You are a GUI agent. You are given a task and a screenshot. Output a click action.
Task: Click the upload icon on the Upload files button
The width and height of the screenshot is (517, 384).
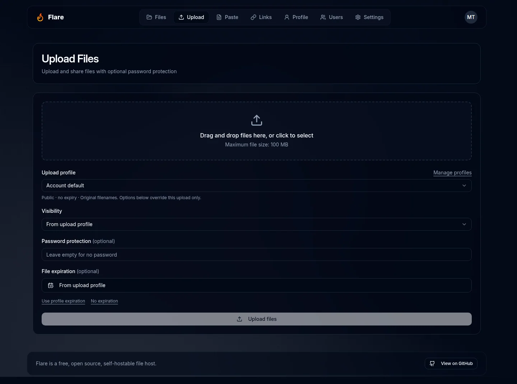point(239,319)
